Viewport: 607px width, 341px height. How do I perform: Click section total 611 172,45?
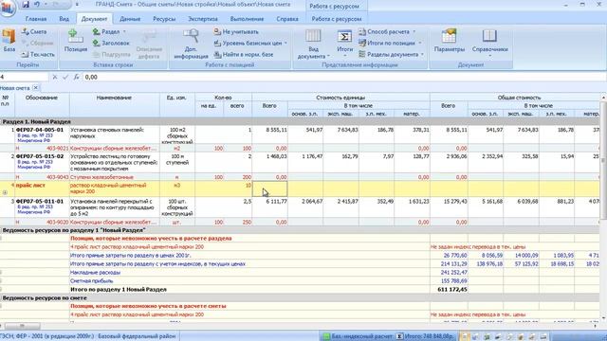453,289
